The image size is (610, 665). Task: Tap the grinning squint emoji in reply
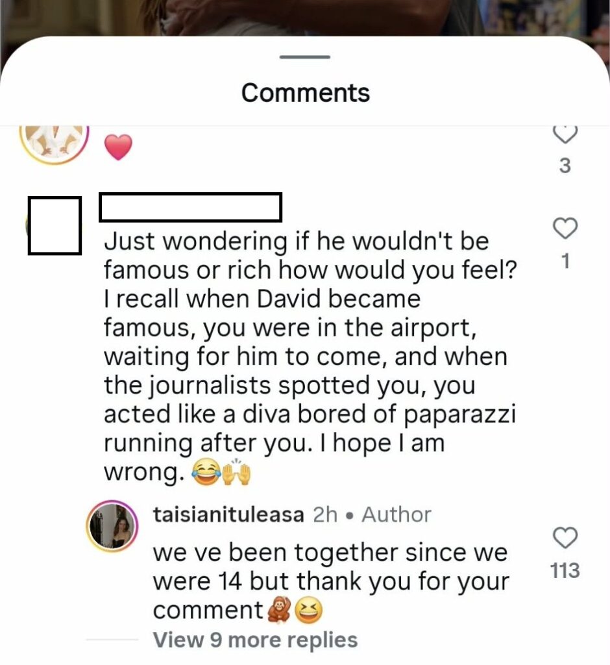click(308, 610)
